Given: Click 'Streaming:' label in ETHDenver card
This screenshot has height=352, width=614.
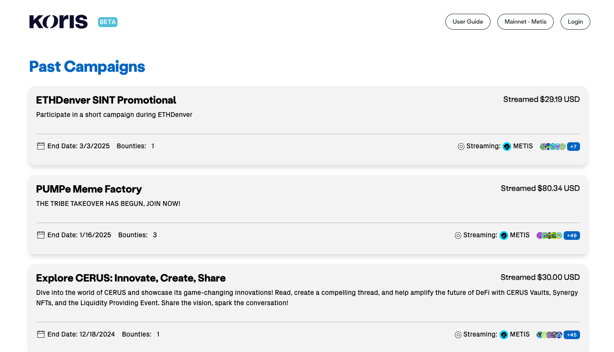Looking at the screenshot, I should 484,146.
